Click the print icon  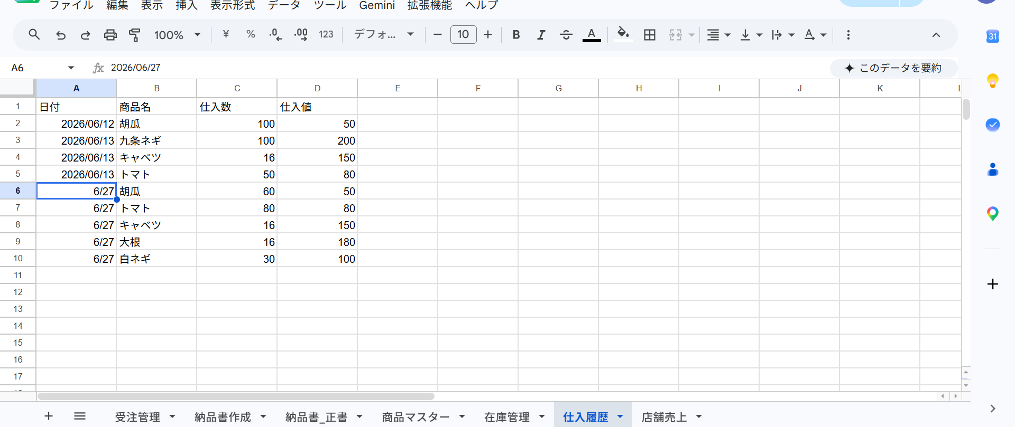point(110,35)
